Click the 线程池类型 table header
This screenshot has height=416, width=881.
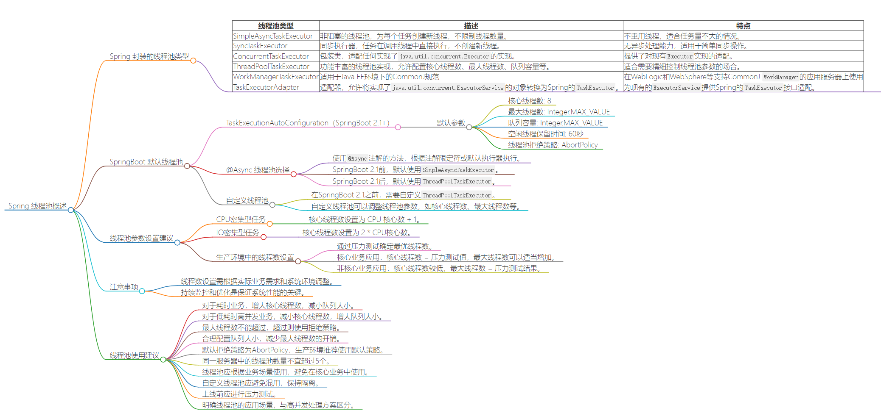[x=275, y=26]
